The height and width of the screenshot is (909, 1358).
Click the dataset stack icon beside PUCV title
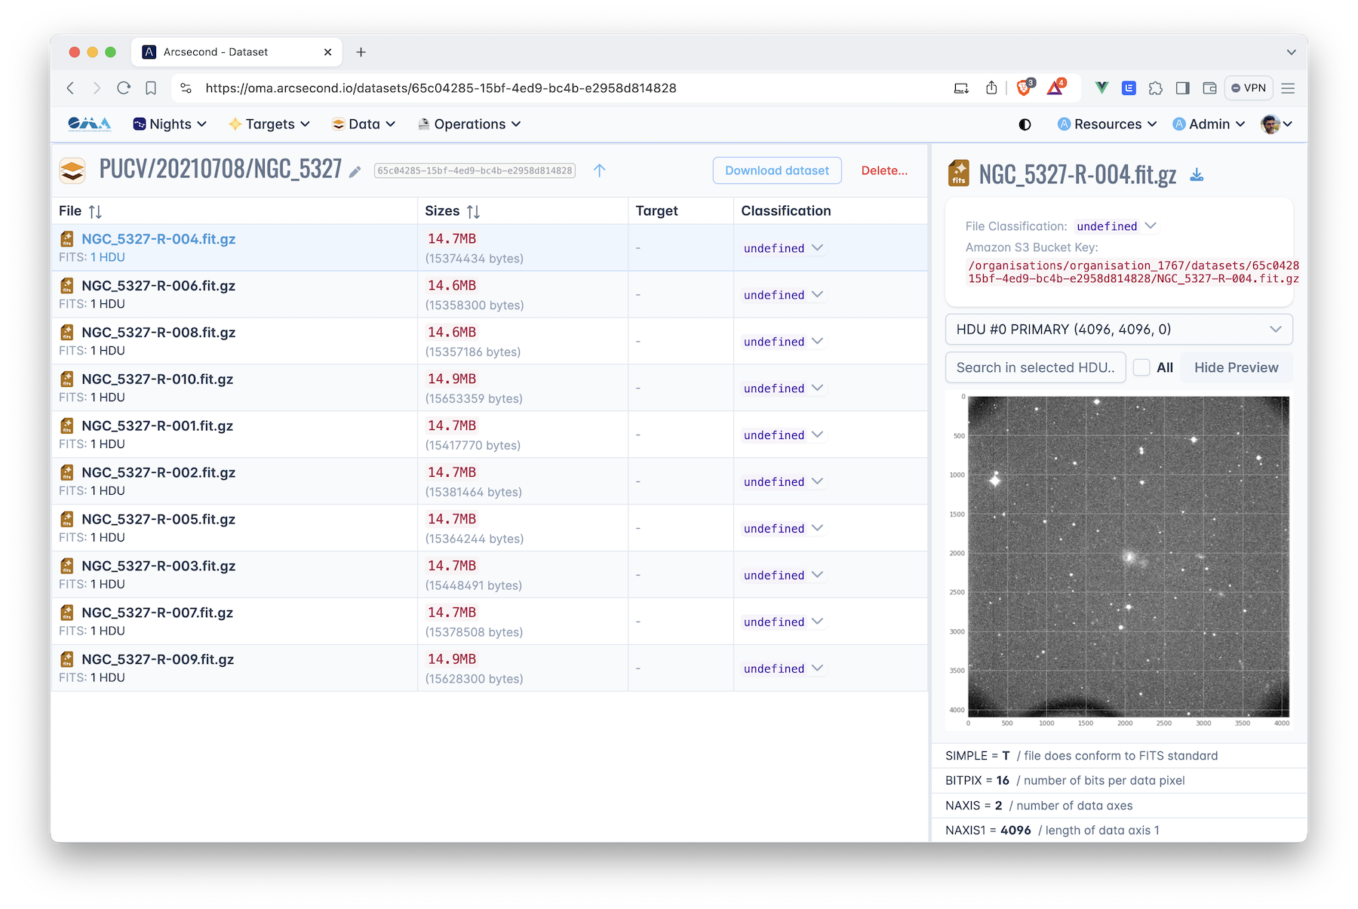(72, 170)
